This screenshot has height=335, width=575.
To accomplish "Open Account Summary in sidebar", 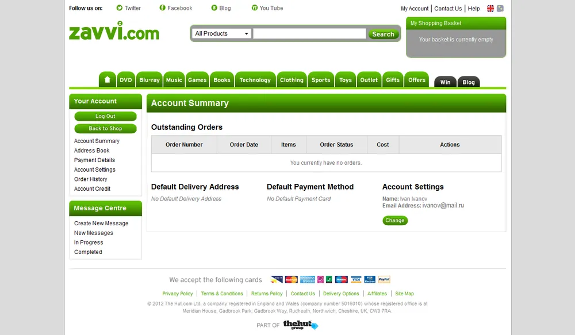I will coord(97,141).
